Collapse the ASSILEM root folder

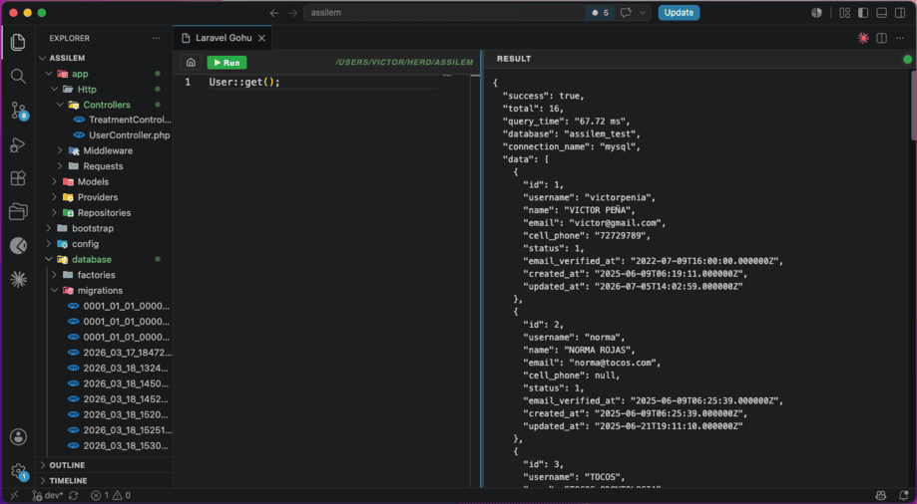[42, 58]
